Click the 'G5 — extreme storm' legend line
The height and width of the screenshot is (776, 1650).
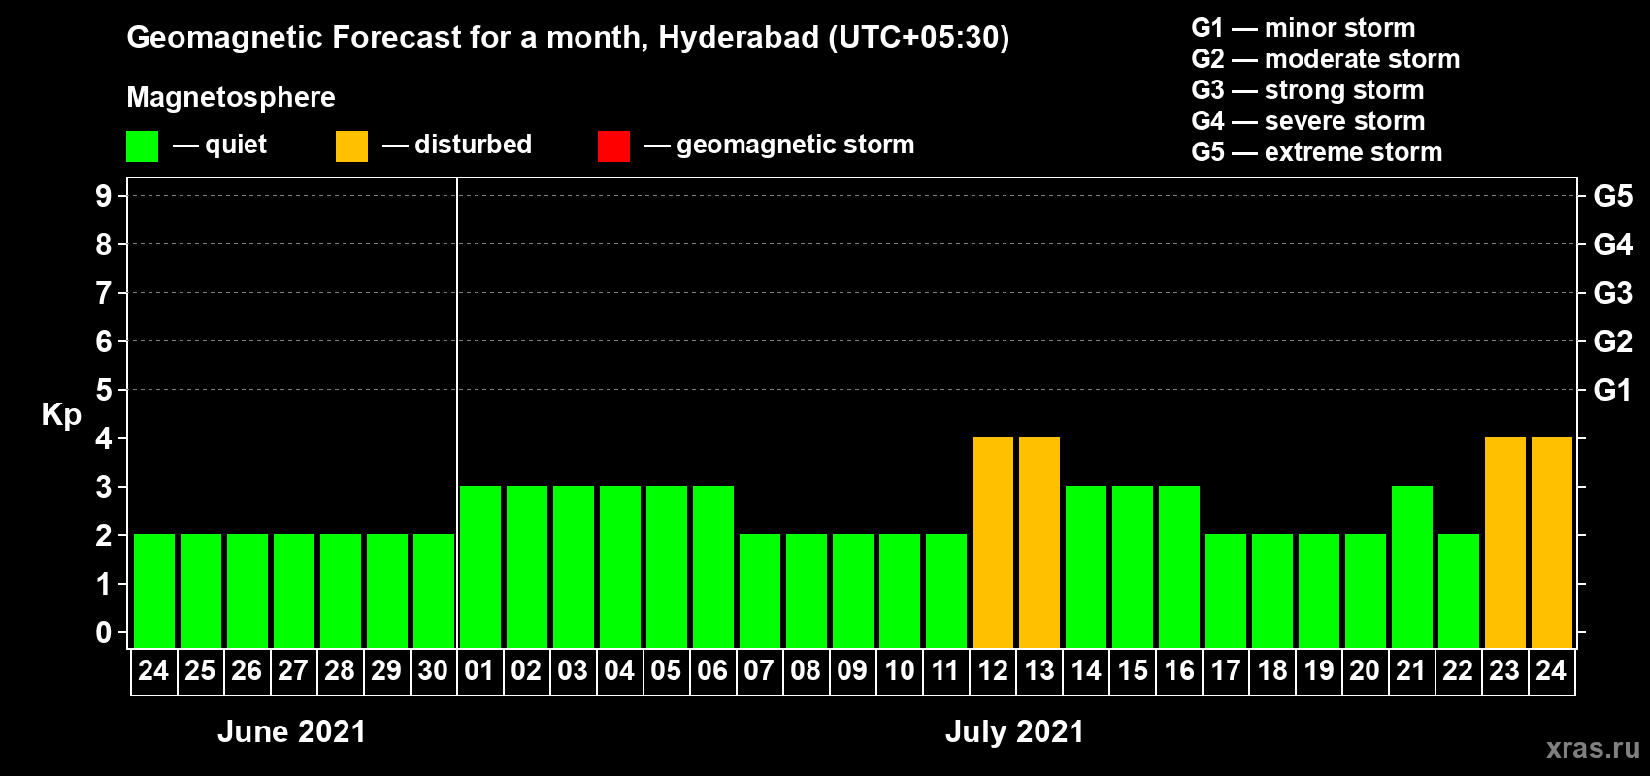pyautogui.click(x=1317, y=152)
